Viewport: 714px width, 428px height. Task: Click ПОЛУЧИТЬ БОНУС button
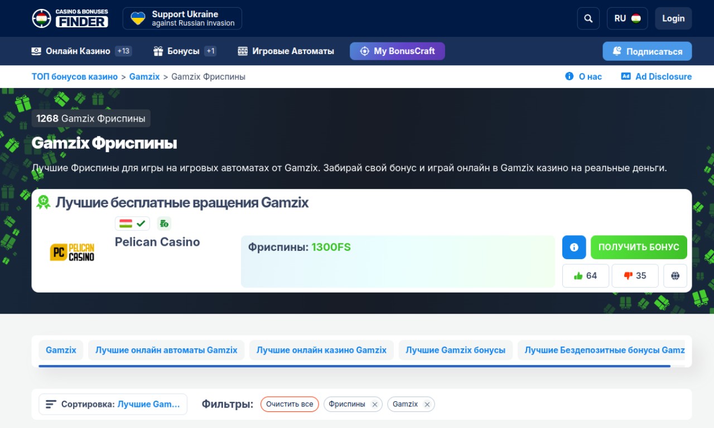[x=639, y=247]
